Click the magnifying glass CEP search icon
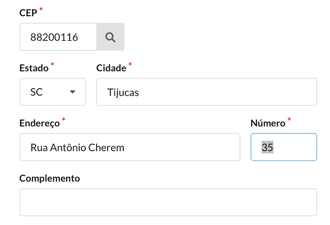 pos(110,37)
